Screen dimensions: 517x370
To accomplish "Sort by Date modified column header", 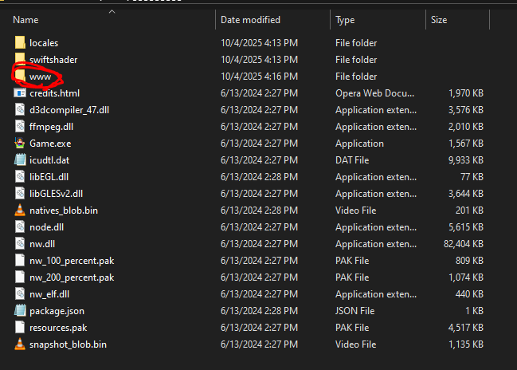I will pos(249,19).
